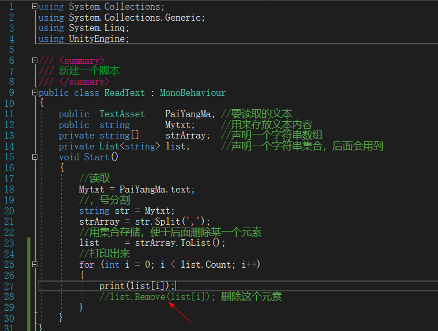438x331 pixels.
Task: Click the MonoBehaviour base class name
Action: 193,93
